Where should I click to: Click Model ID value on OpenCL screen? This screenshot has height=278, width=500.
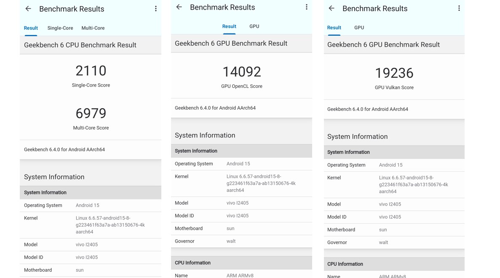point(238,216)
